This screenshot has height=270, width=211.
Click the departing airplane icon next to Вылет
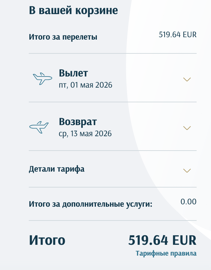(x=43, y=79)
